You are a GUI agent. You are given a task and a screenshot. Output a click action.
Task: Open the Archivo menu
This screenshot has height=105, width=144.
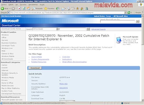click(x=4, y=4)
